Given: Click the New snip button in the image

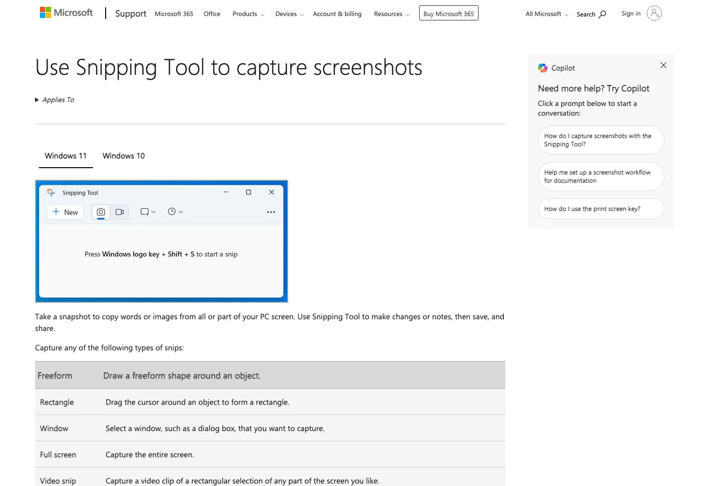Looking at the screenshot, I should pos(65,212).
